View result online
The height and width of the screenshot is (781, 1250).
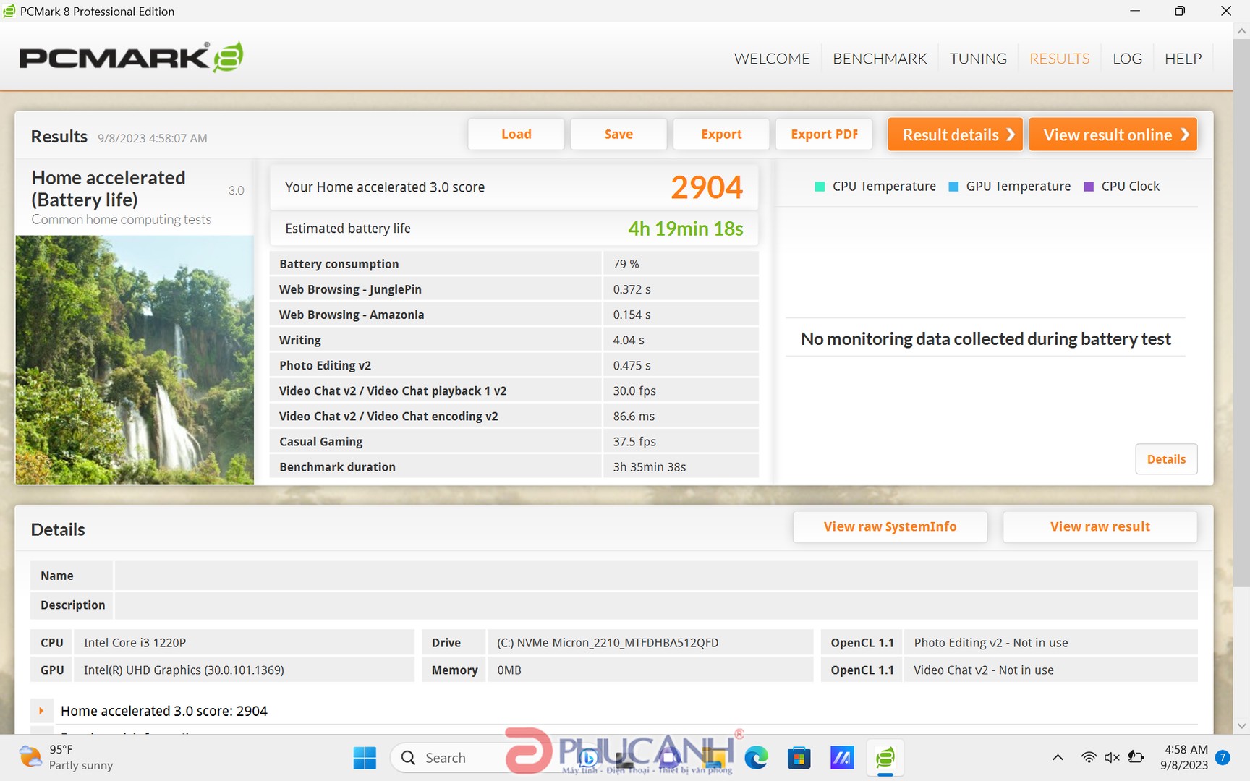pyautogui.click(x=1113, y=135)
